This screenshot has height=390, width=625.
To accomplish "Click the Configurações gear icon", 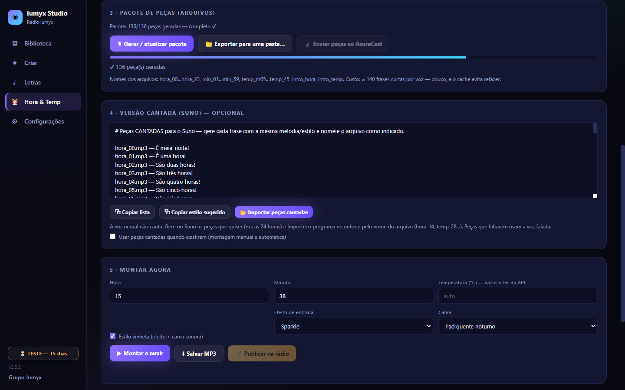I will [15, 121].
